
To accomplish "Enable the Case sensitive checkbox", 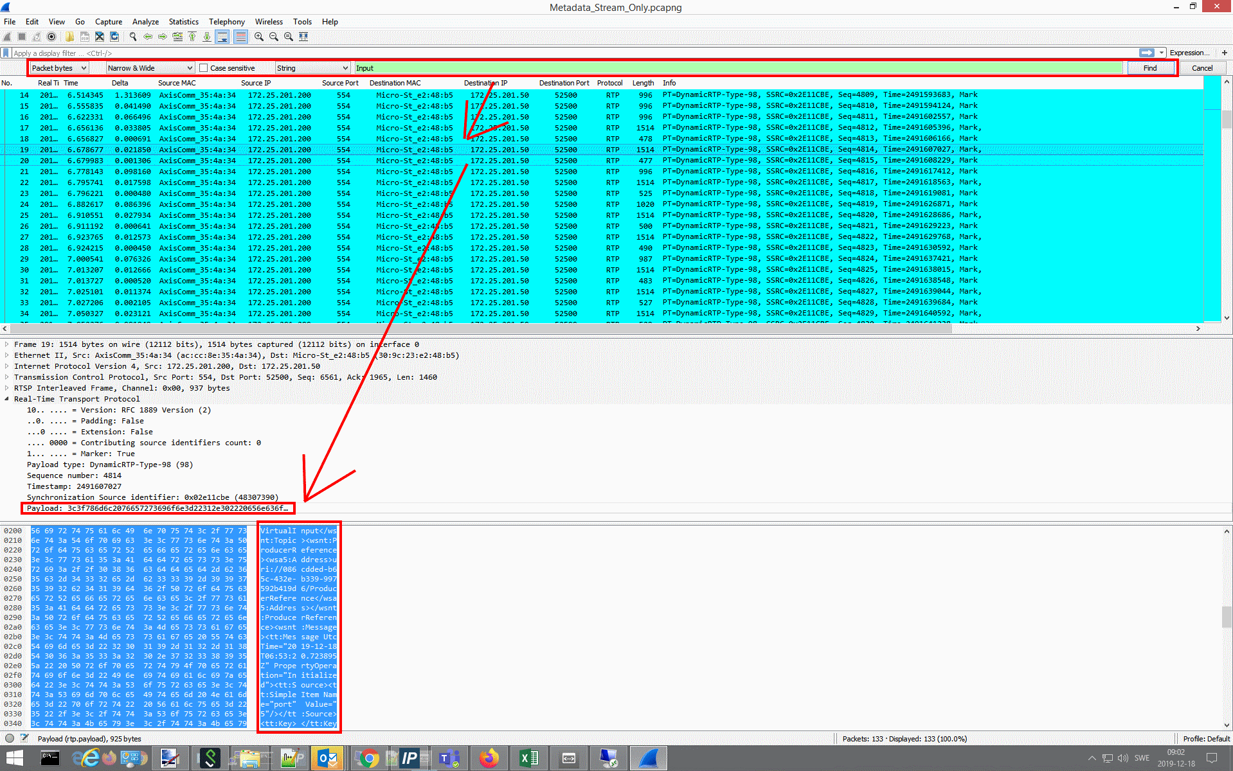I will click(204, 68).
